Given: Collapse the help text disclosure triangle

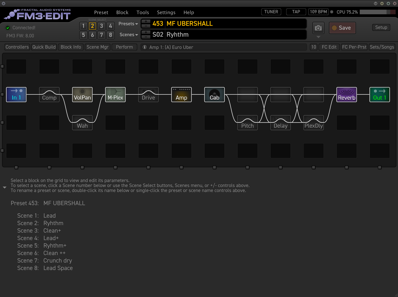Looking at the screenshot, I should click(x=5, y=187).
